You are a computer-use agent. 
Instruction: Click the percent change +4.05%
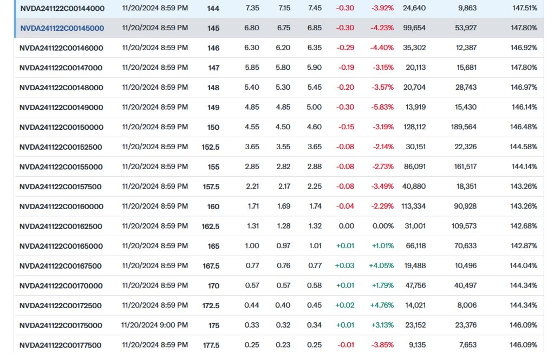pos(381,265)
